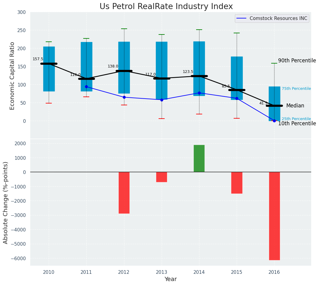This screenshot has width=319, height=285.
Task: Click the red 2015 absolute change bar
Action: pos(237,183)
